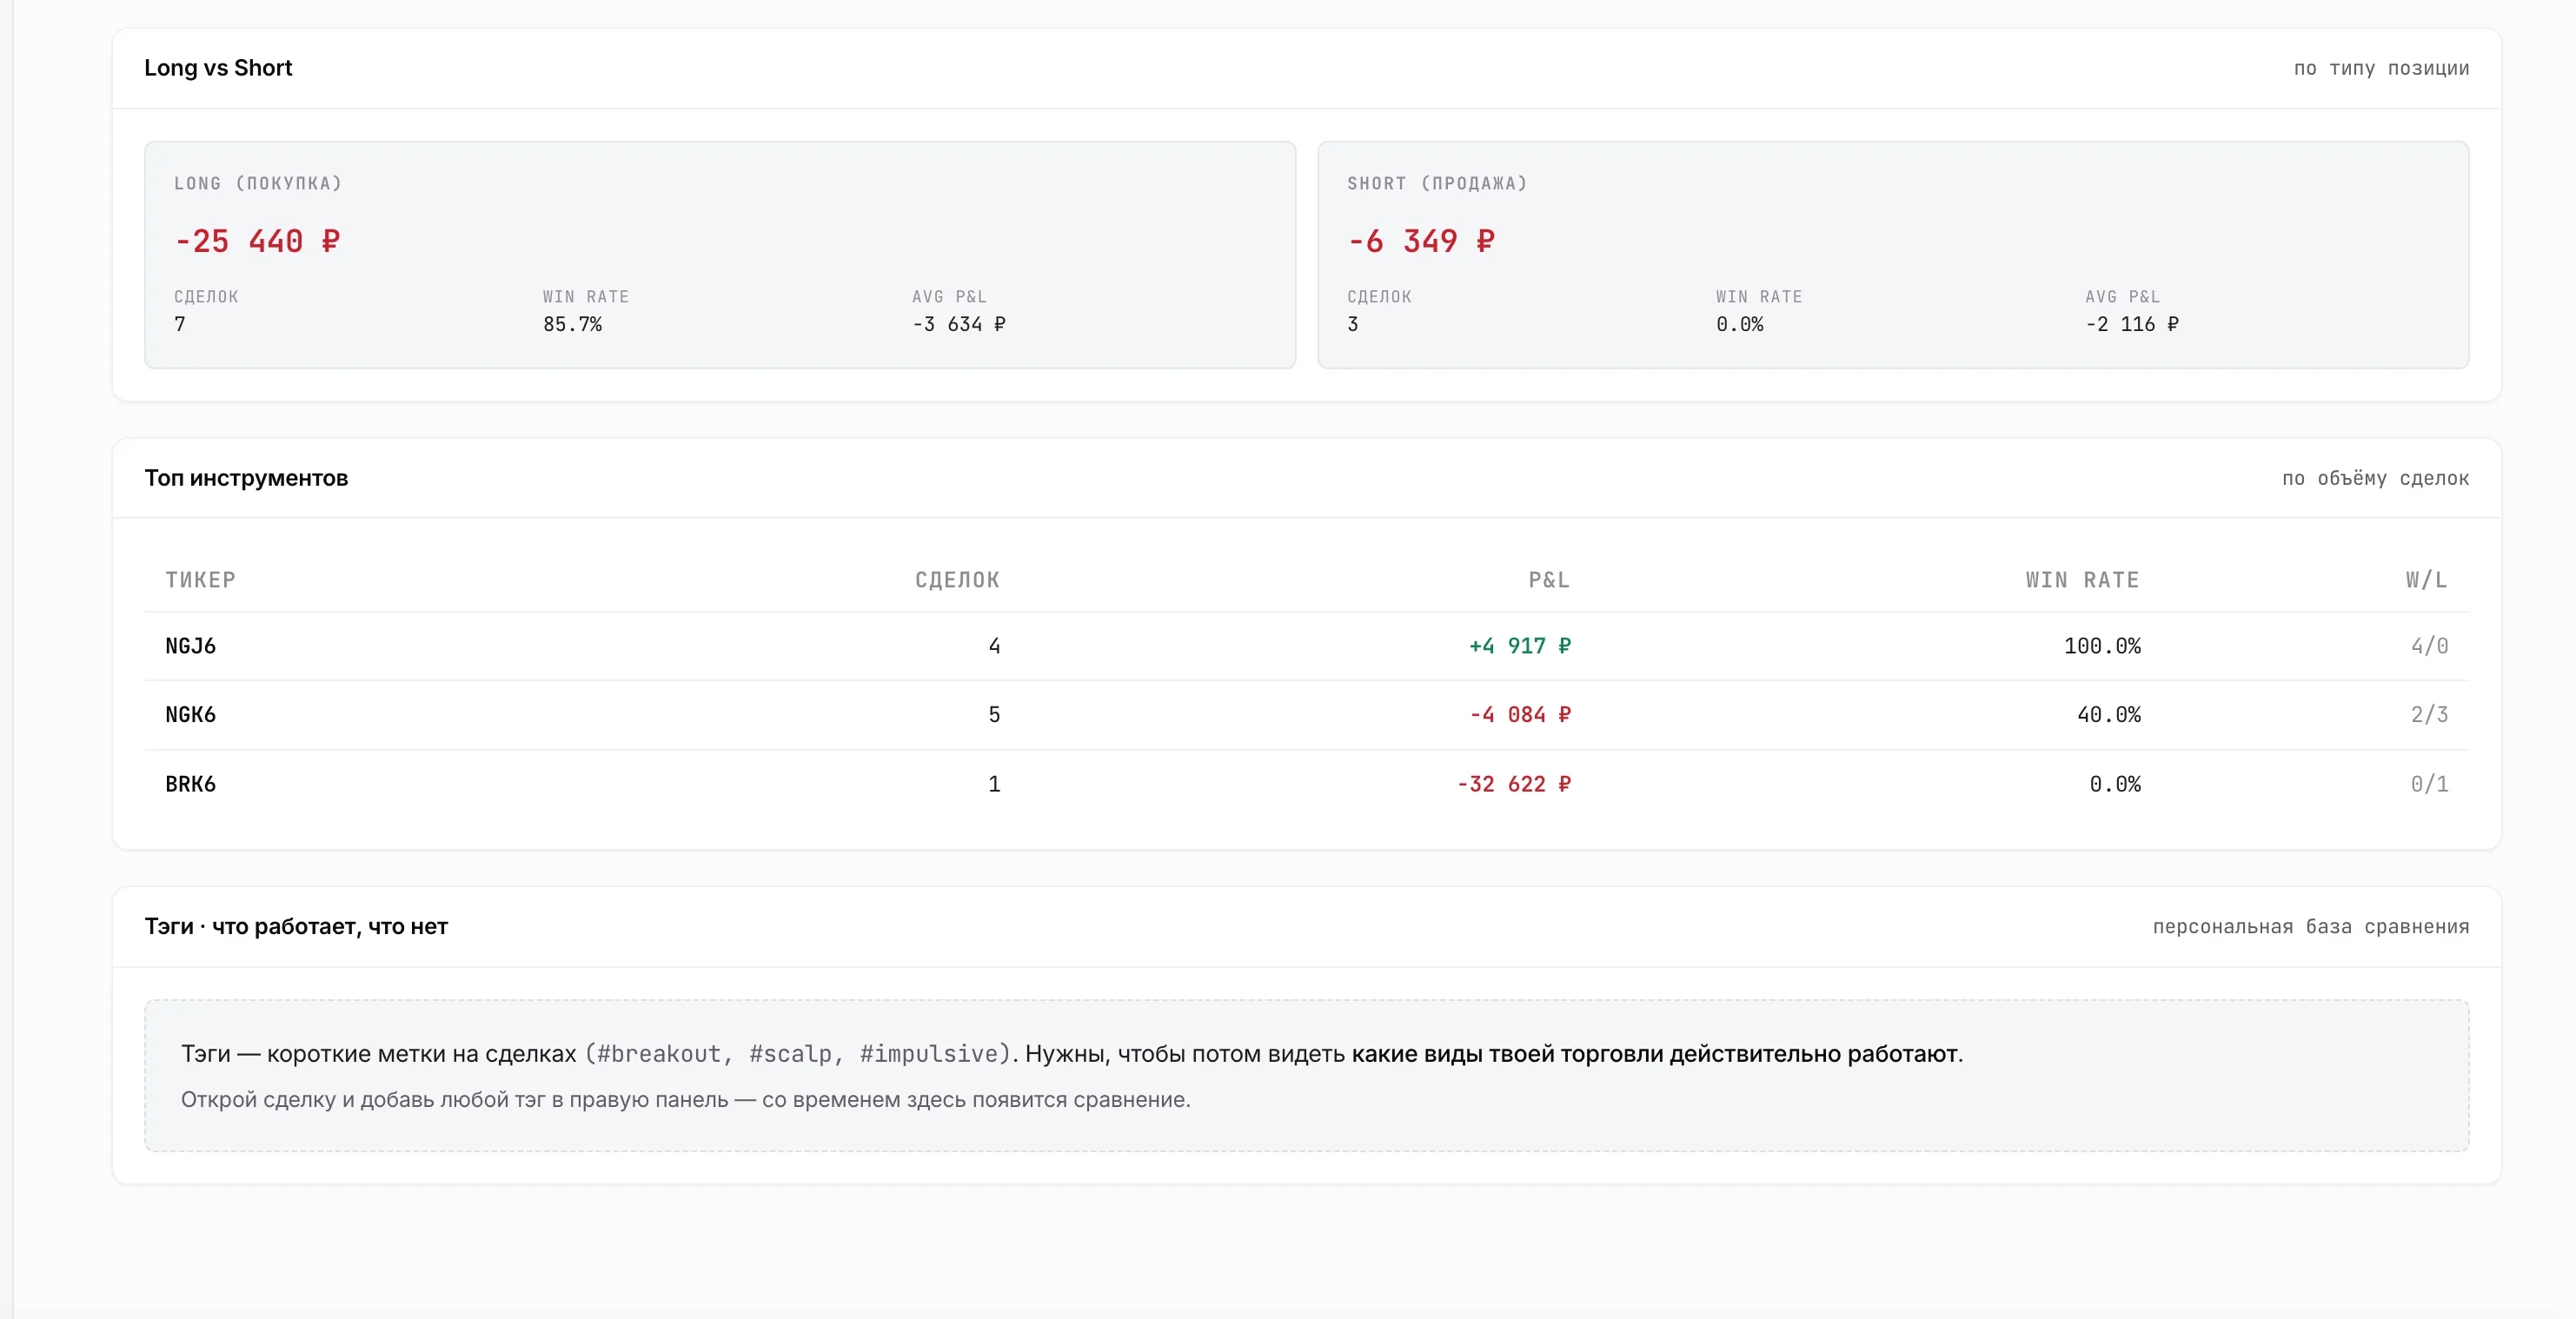Click the +4 917 ₽ P&L cell
2576x1319 pixels.
pos(1519,646)
